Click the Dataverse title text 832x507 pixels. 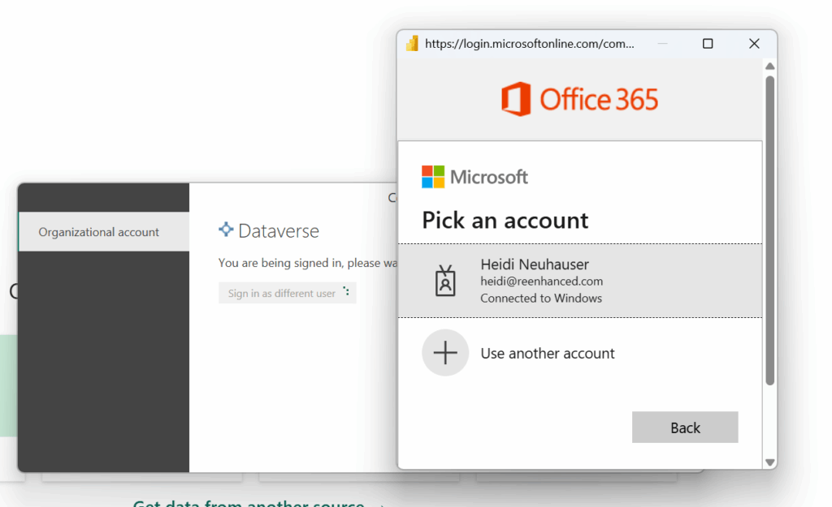279,231
